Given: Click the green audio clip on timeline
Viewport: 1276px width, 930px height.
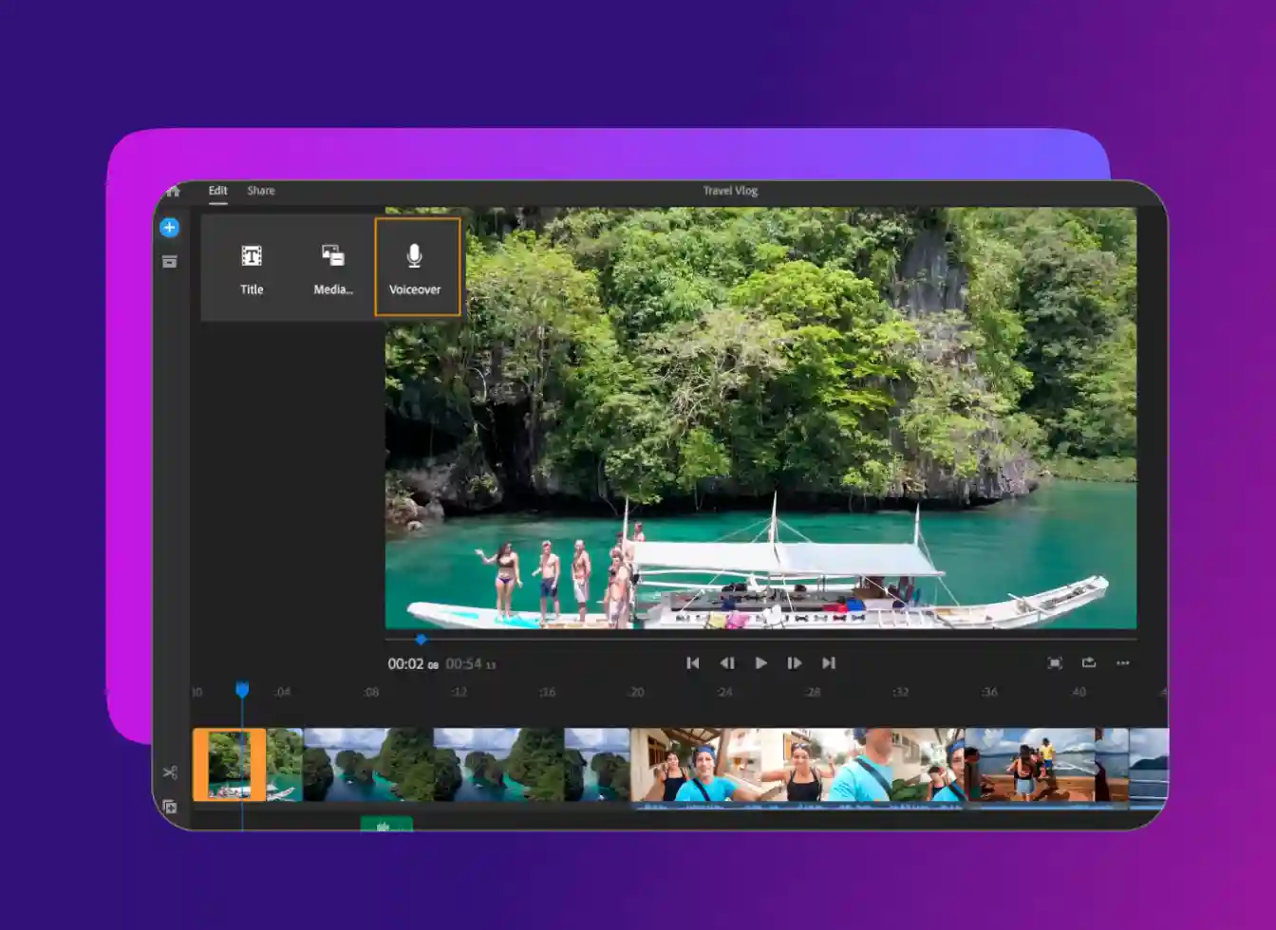Looking at the screenshot, I should [x=386, y=825].
